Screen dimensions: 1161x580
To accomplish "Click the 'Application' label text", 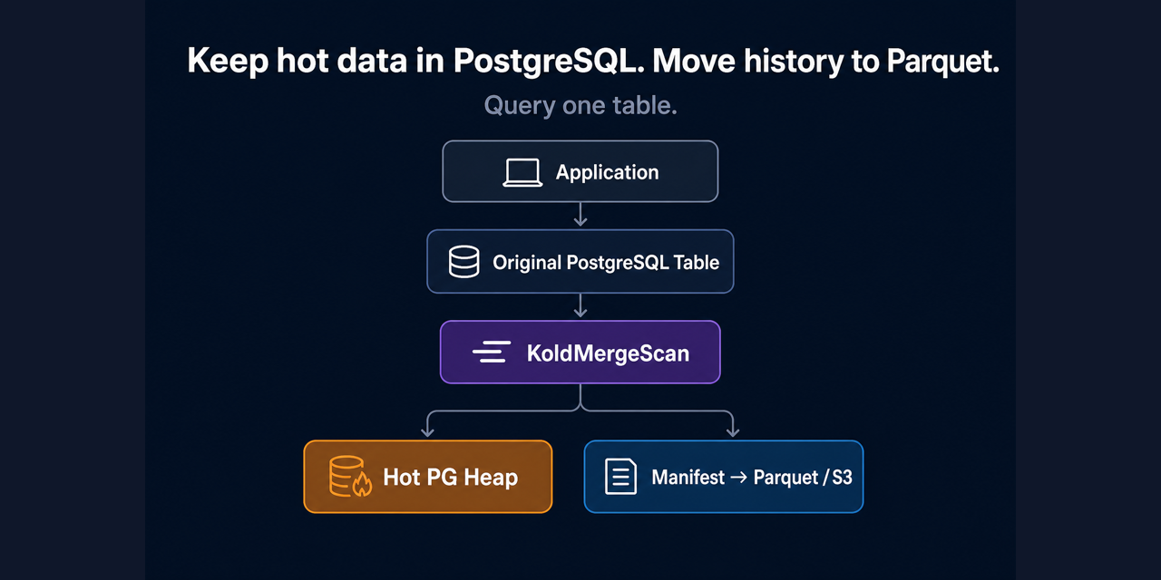I will coord(608,172).
